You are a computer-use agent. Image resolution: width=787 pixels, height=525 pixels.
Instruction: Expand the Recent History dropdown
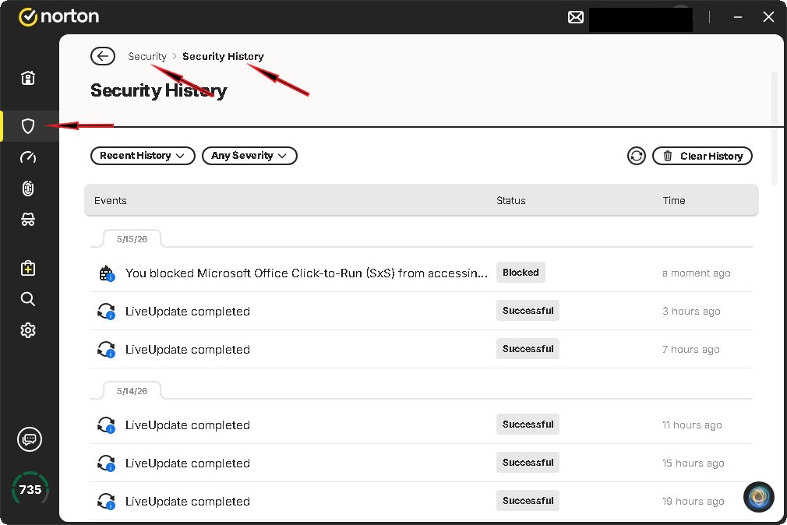tap(143, 156)
